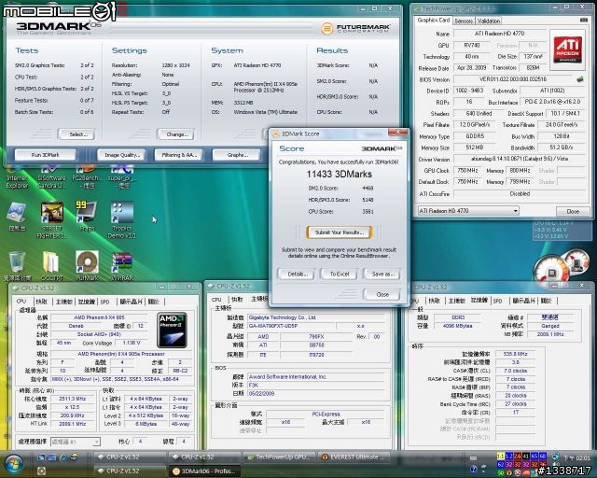Click Details button in score dialog

[296, 274]
